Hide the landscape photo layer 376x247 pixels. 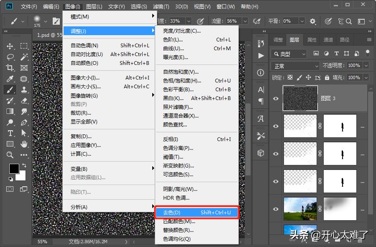[275, 208]
